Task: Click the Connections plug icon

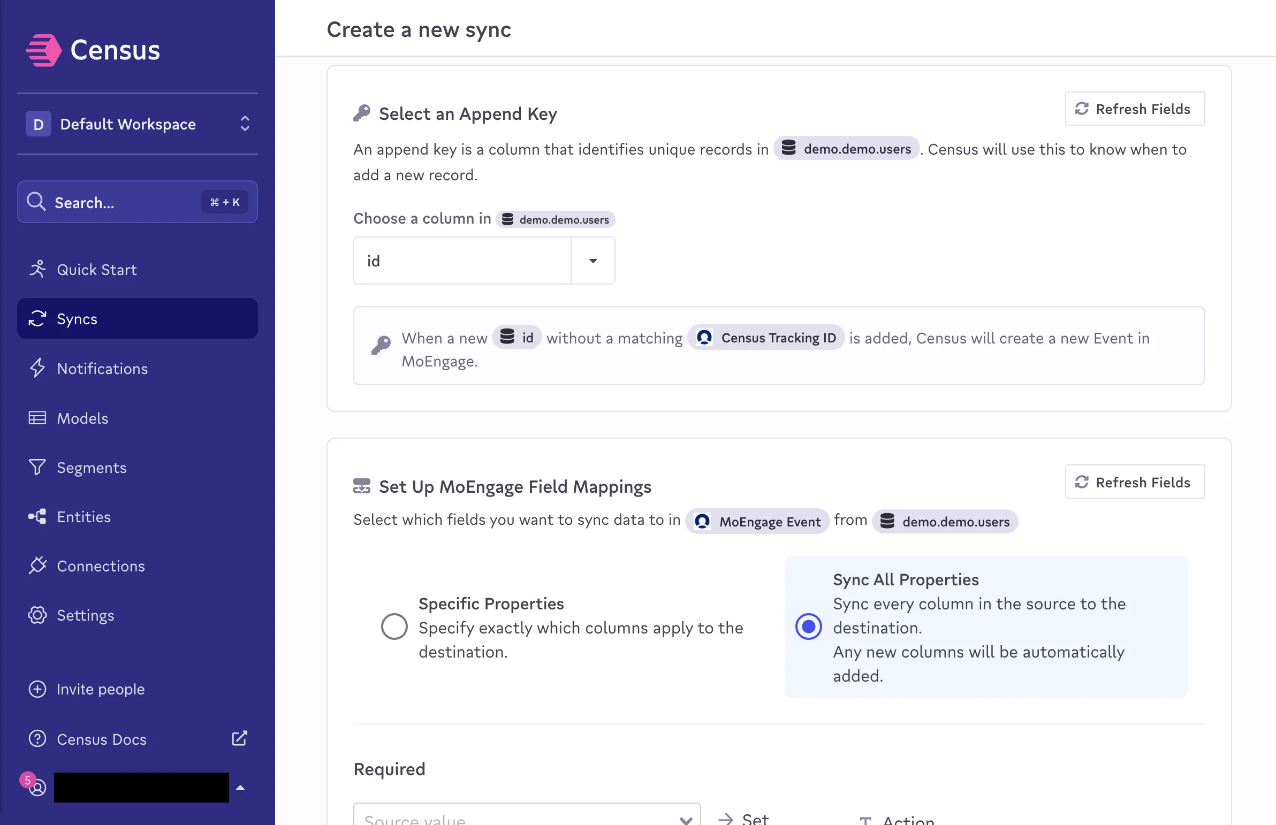Action: [37, 566]
